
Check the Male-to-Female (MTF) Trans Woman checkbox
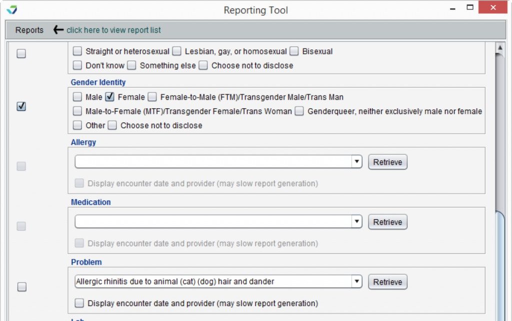point(77,111)
